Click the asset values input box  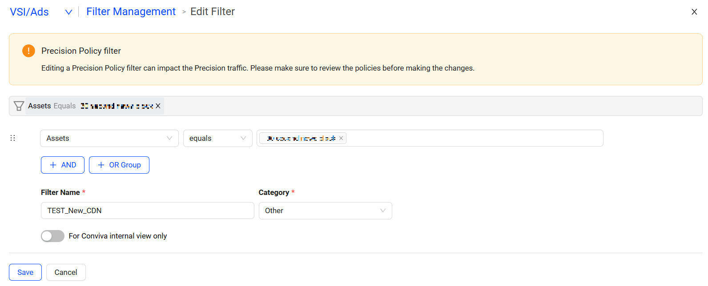coord(474,139)
